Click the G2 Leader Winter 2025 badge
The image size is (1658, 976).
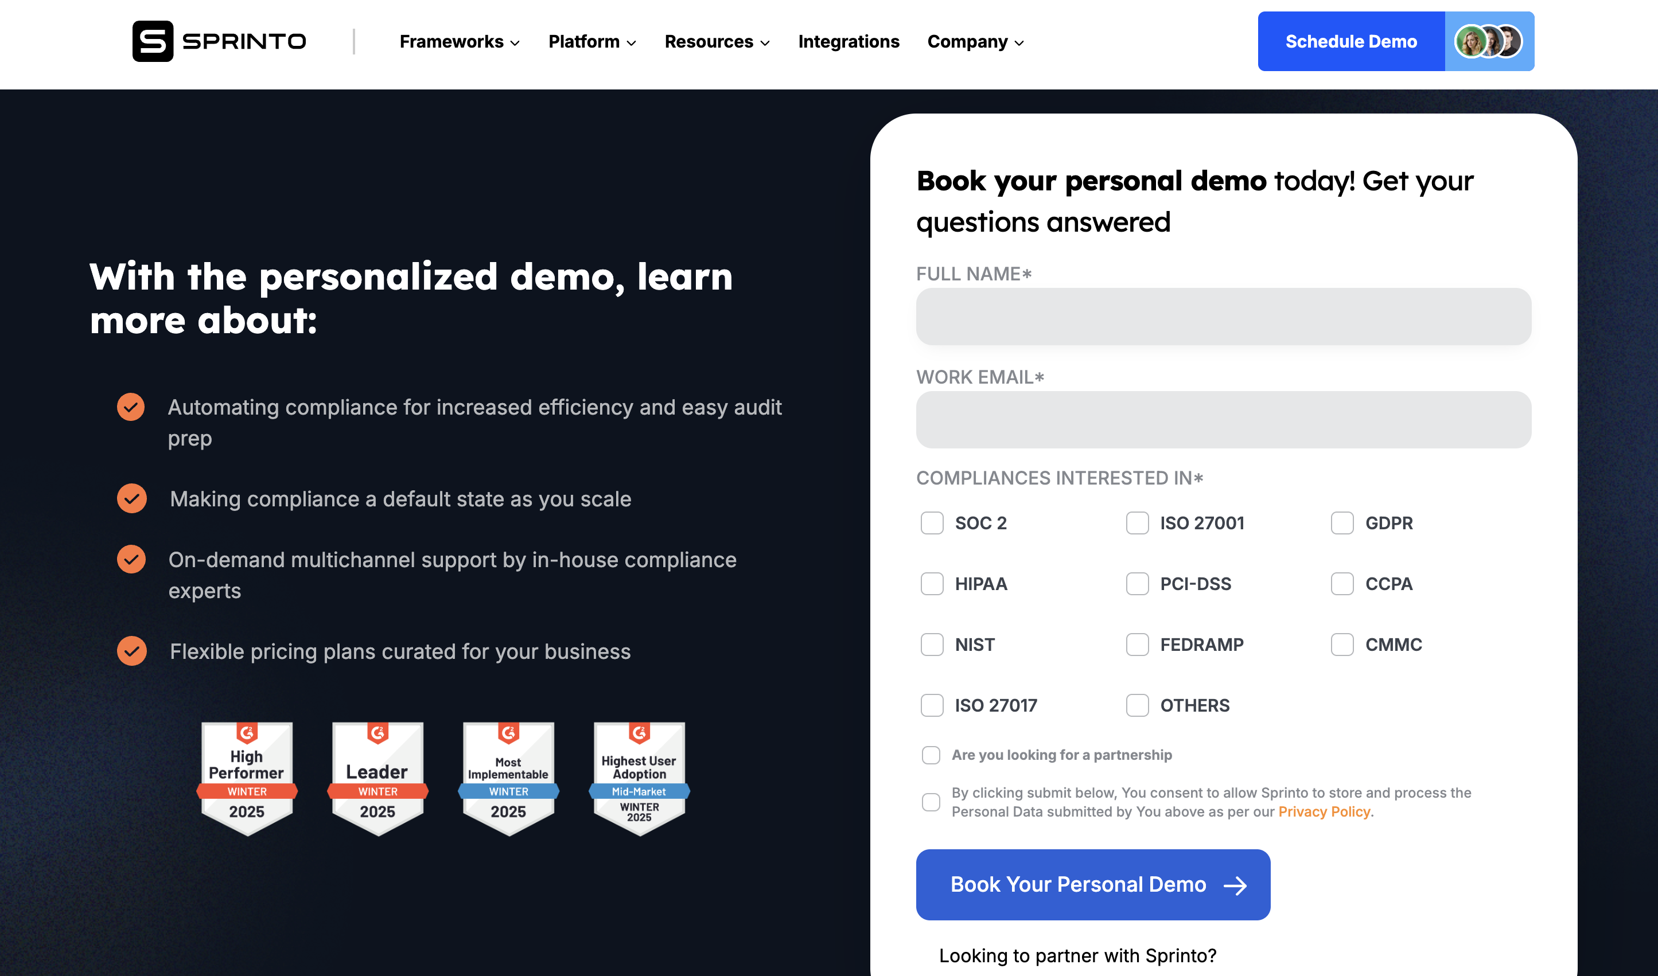[377, 778]
